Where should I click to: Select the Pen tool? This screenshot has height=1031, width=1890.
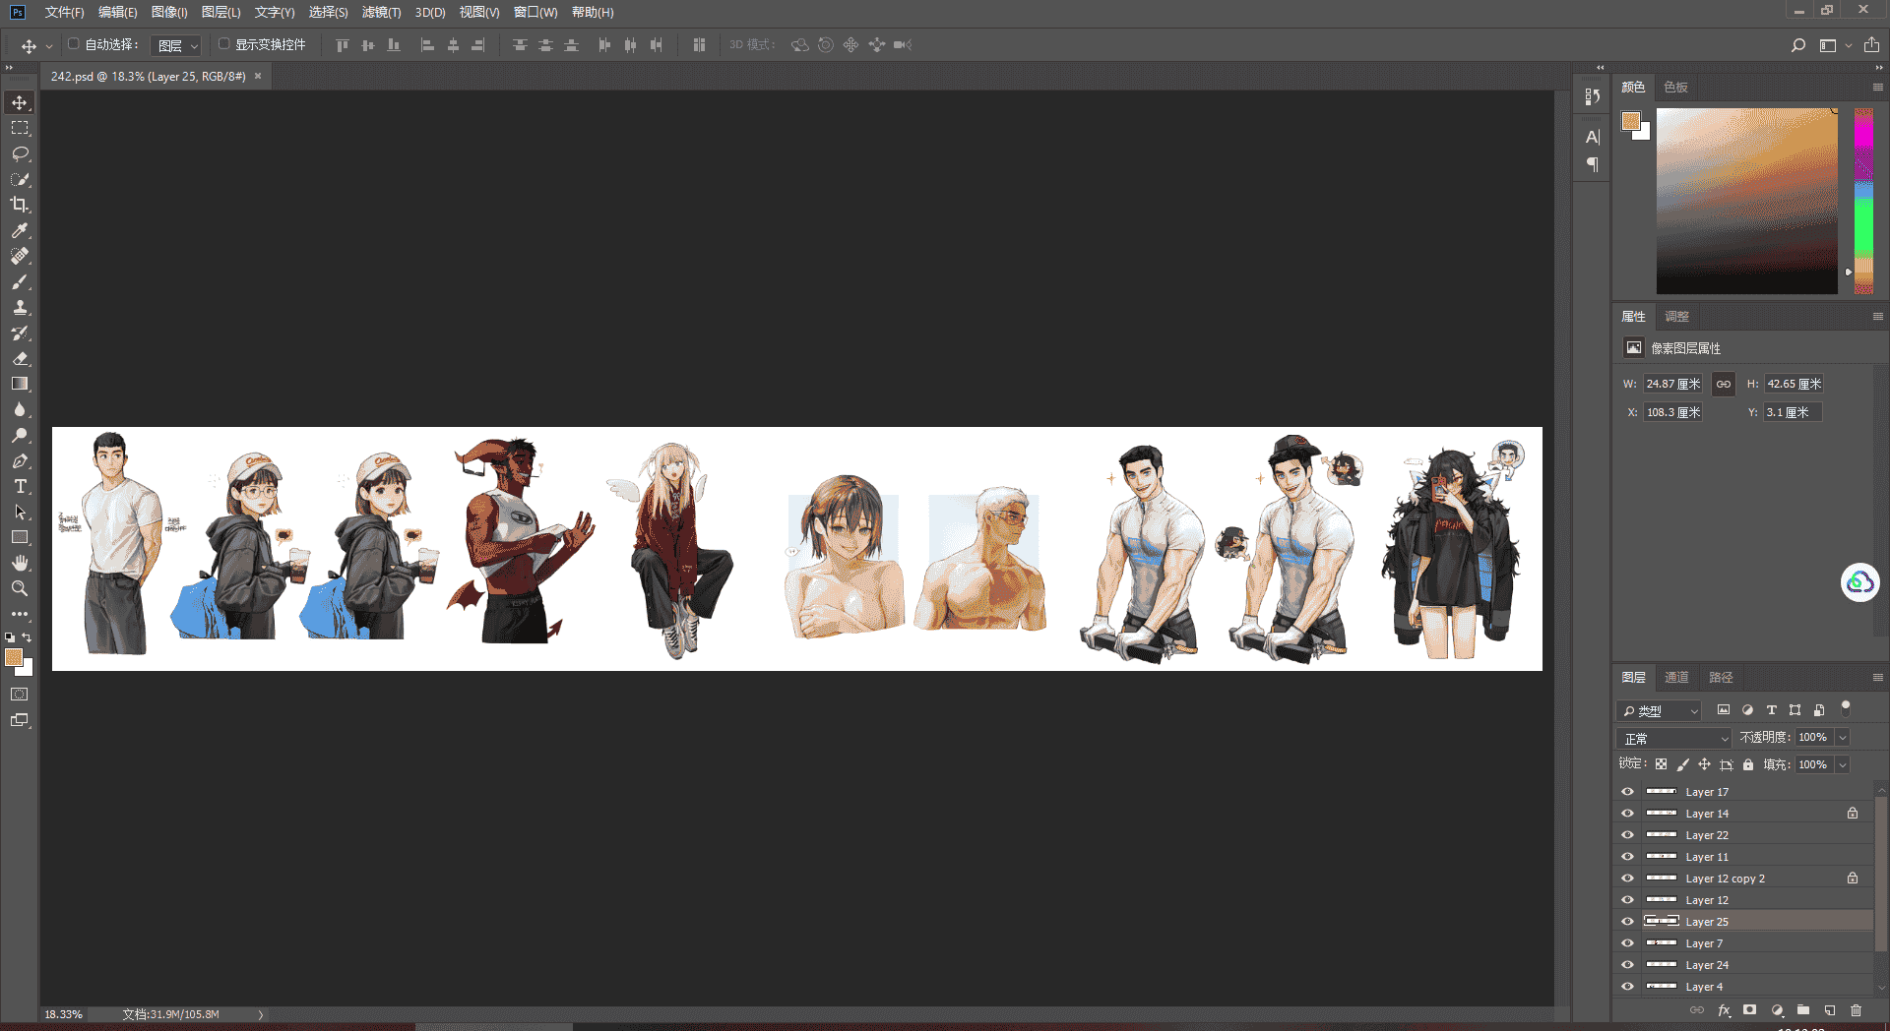[x=20, y=460]
